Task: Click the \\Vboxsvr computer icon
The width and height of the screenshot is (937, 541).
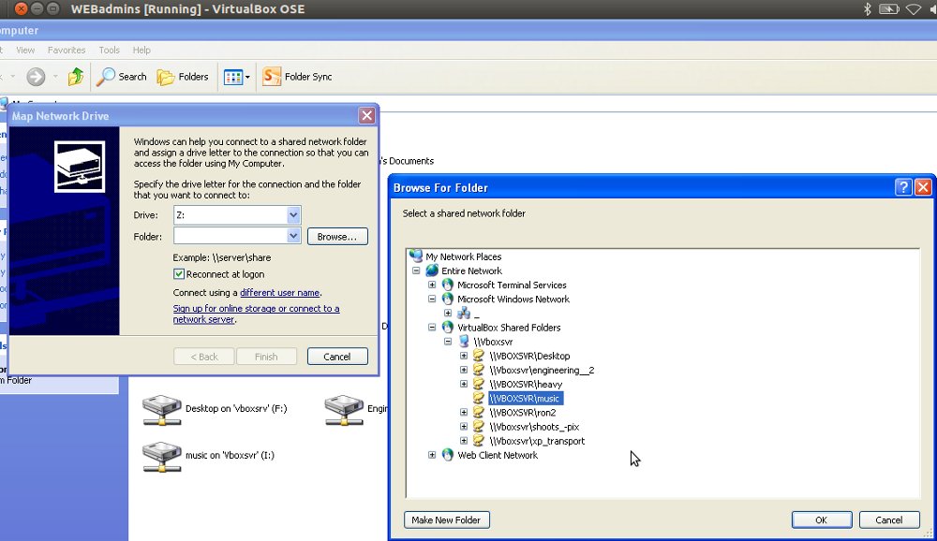Action: (464, 342)
